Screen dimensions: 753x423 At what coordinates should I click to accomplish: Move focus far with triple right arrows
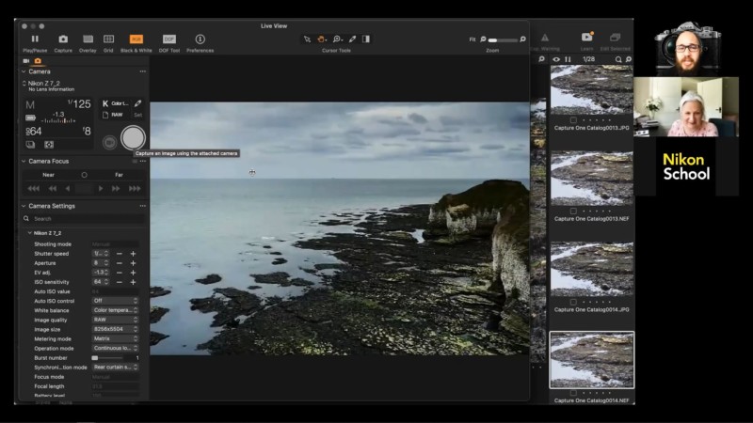click(x=135, y=189)
